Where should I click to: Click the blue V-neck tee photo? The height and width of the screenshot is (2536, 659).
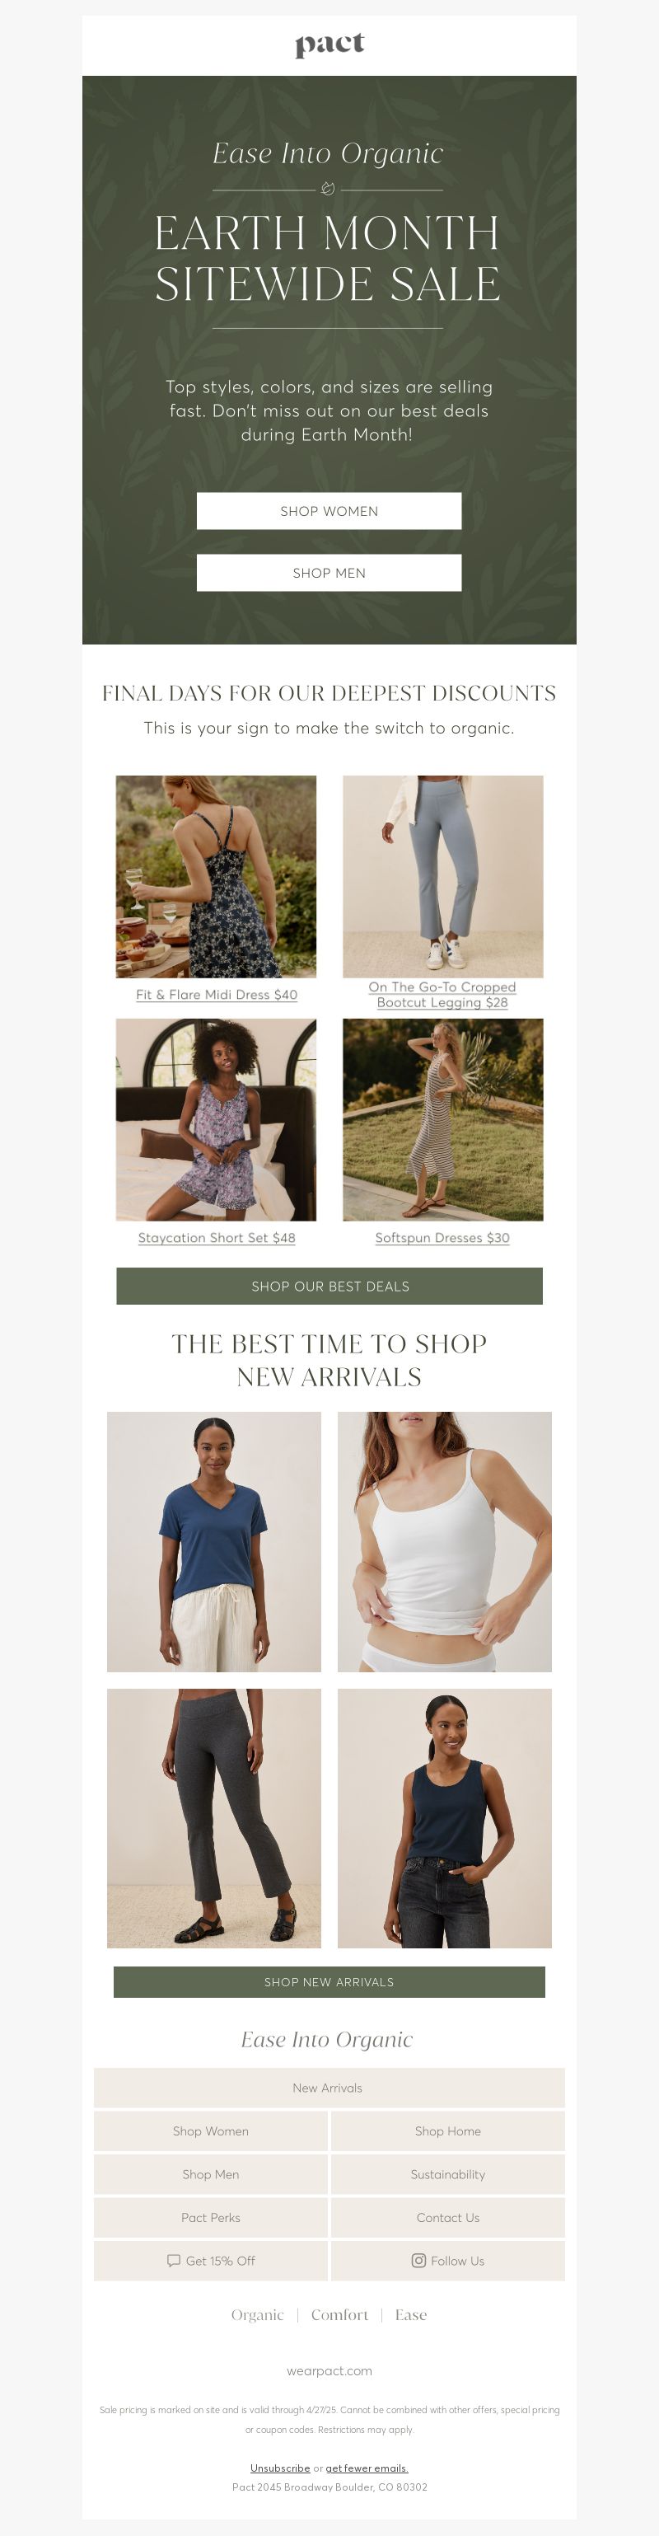pos(213,1542)
